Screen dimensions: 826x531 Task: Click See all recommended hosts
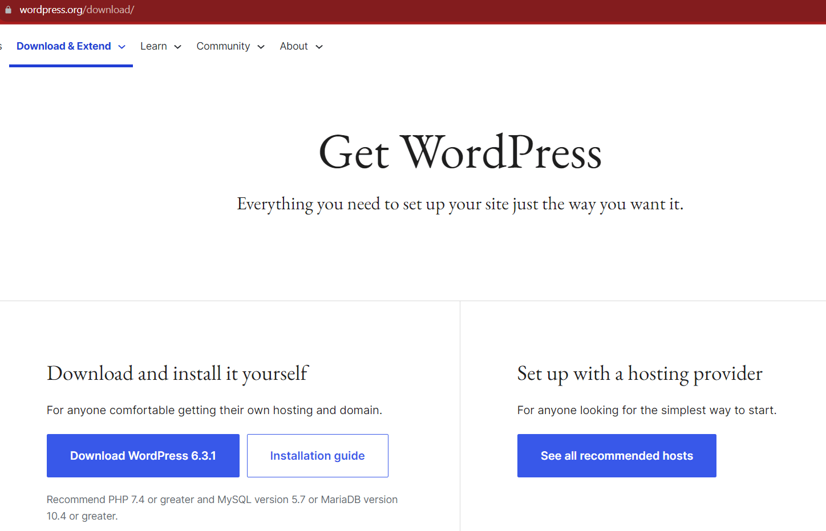[617, 456]
